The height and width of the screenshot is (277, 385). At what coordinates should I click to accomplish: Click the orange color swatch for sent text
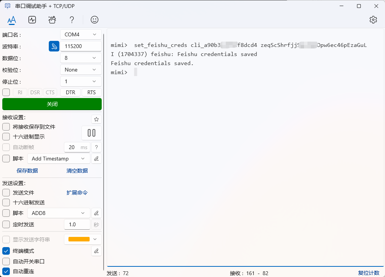79,239
